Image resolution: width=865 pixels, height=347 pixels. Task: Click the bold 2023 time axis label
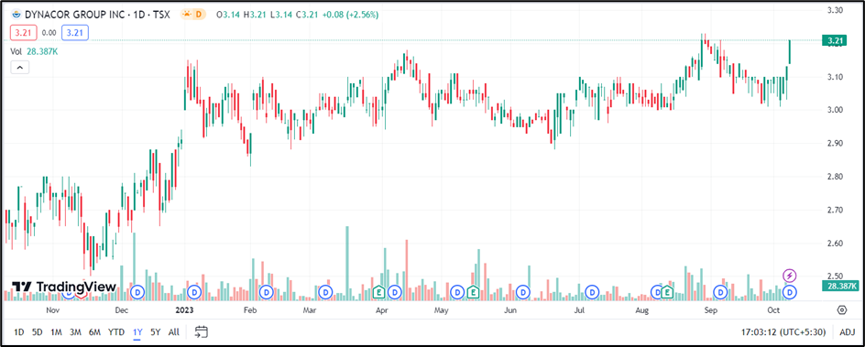pos(183,310)
